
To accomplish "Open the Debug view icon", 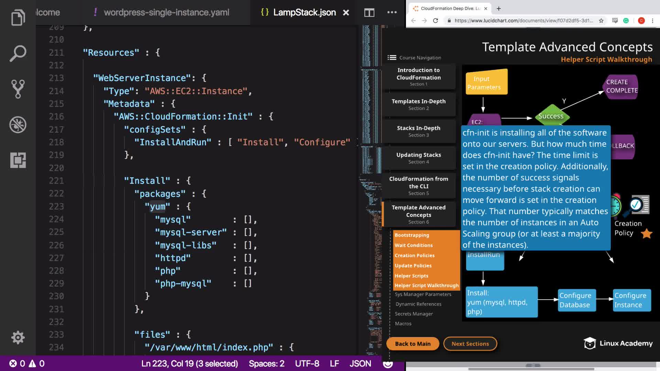I will 18,125.
